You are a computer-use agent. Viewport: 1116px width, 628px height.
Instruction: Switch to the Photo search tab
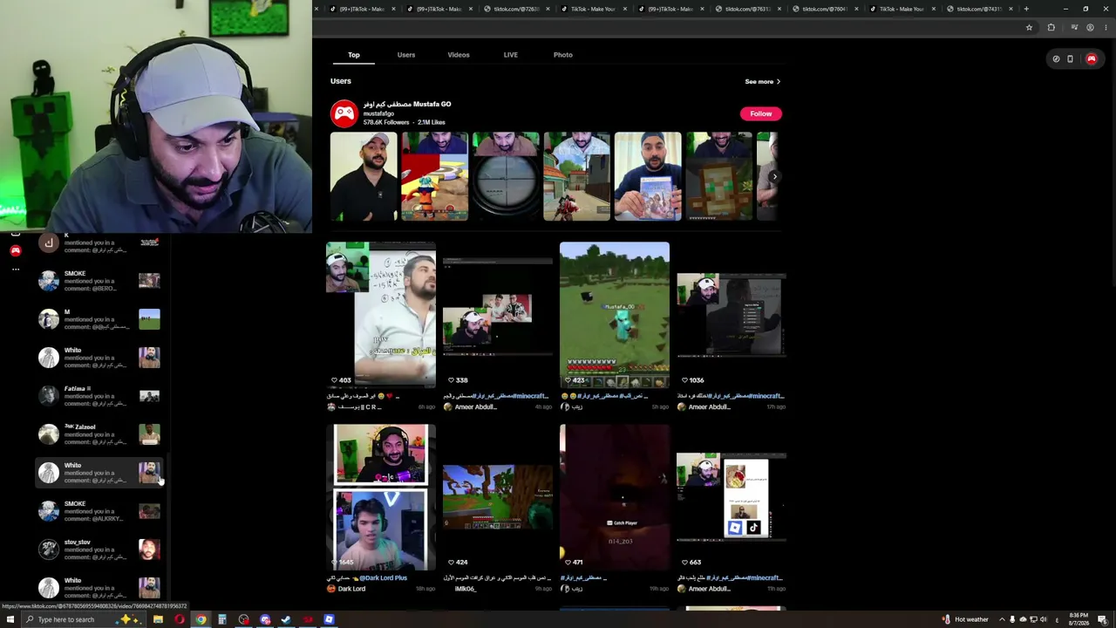tap(563, 55)
